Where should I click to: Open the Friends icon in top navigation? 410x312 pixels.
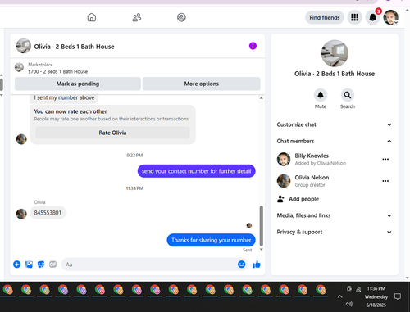point(137,17)
